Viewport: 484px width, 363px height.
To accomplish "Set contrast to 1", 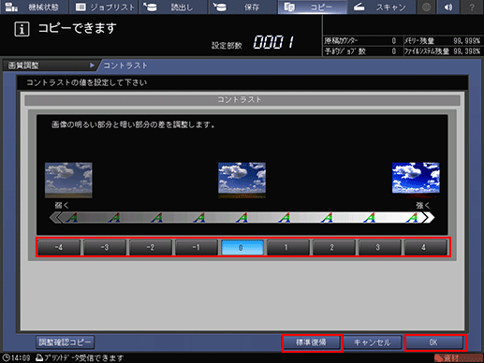I will 287,248.
